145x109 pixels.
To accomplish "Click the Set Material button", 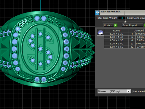I will (139, 91).
